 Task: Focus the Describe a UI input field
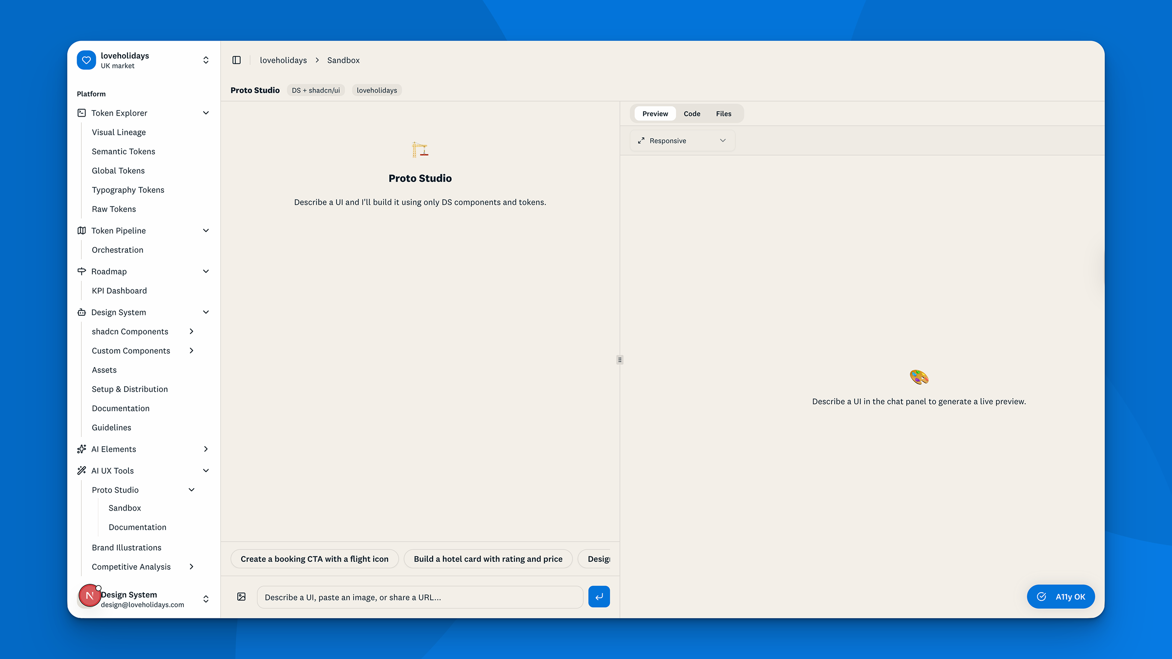[420, 597]
